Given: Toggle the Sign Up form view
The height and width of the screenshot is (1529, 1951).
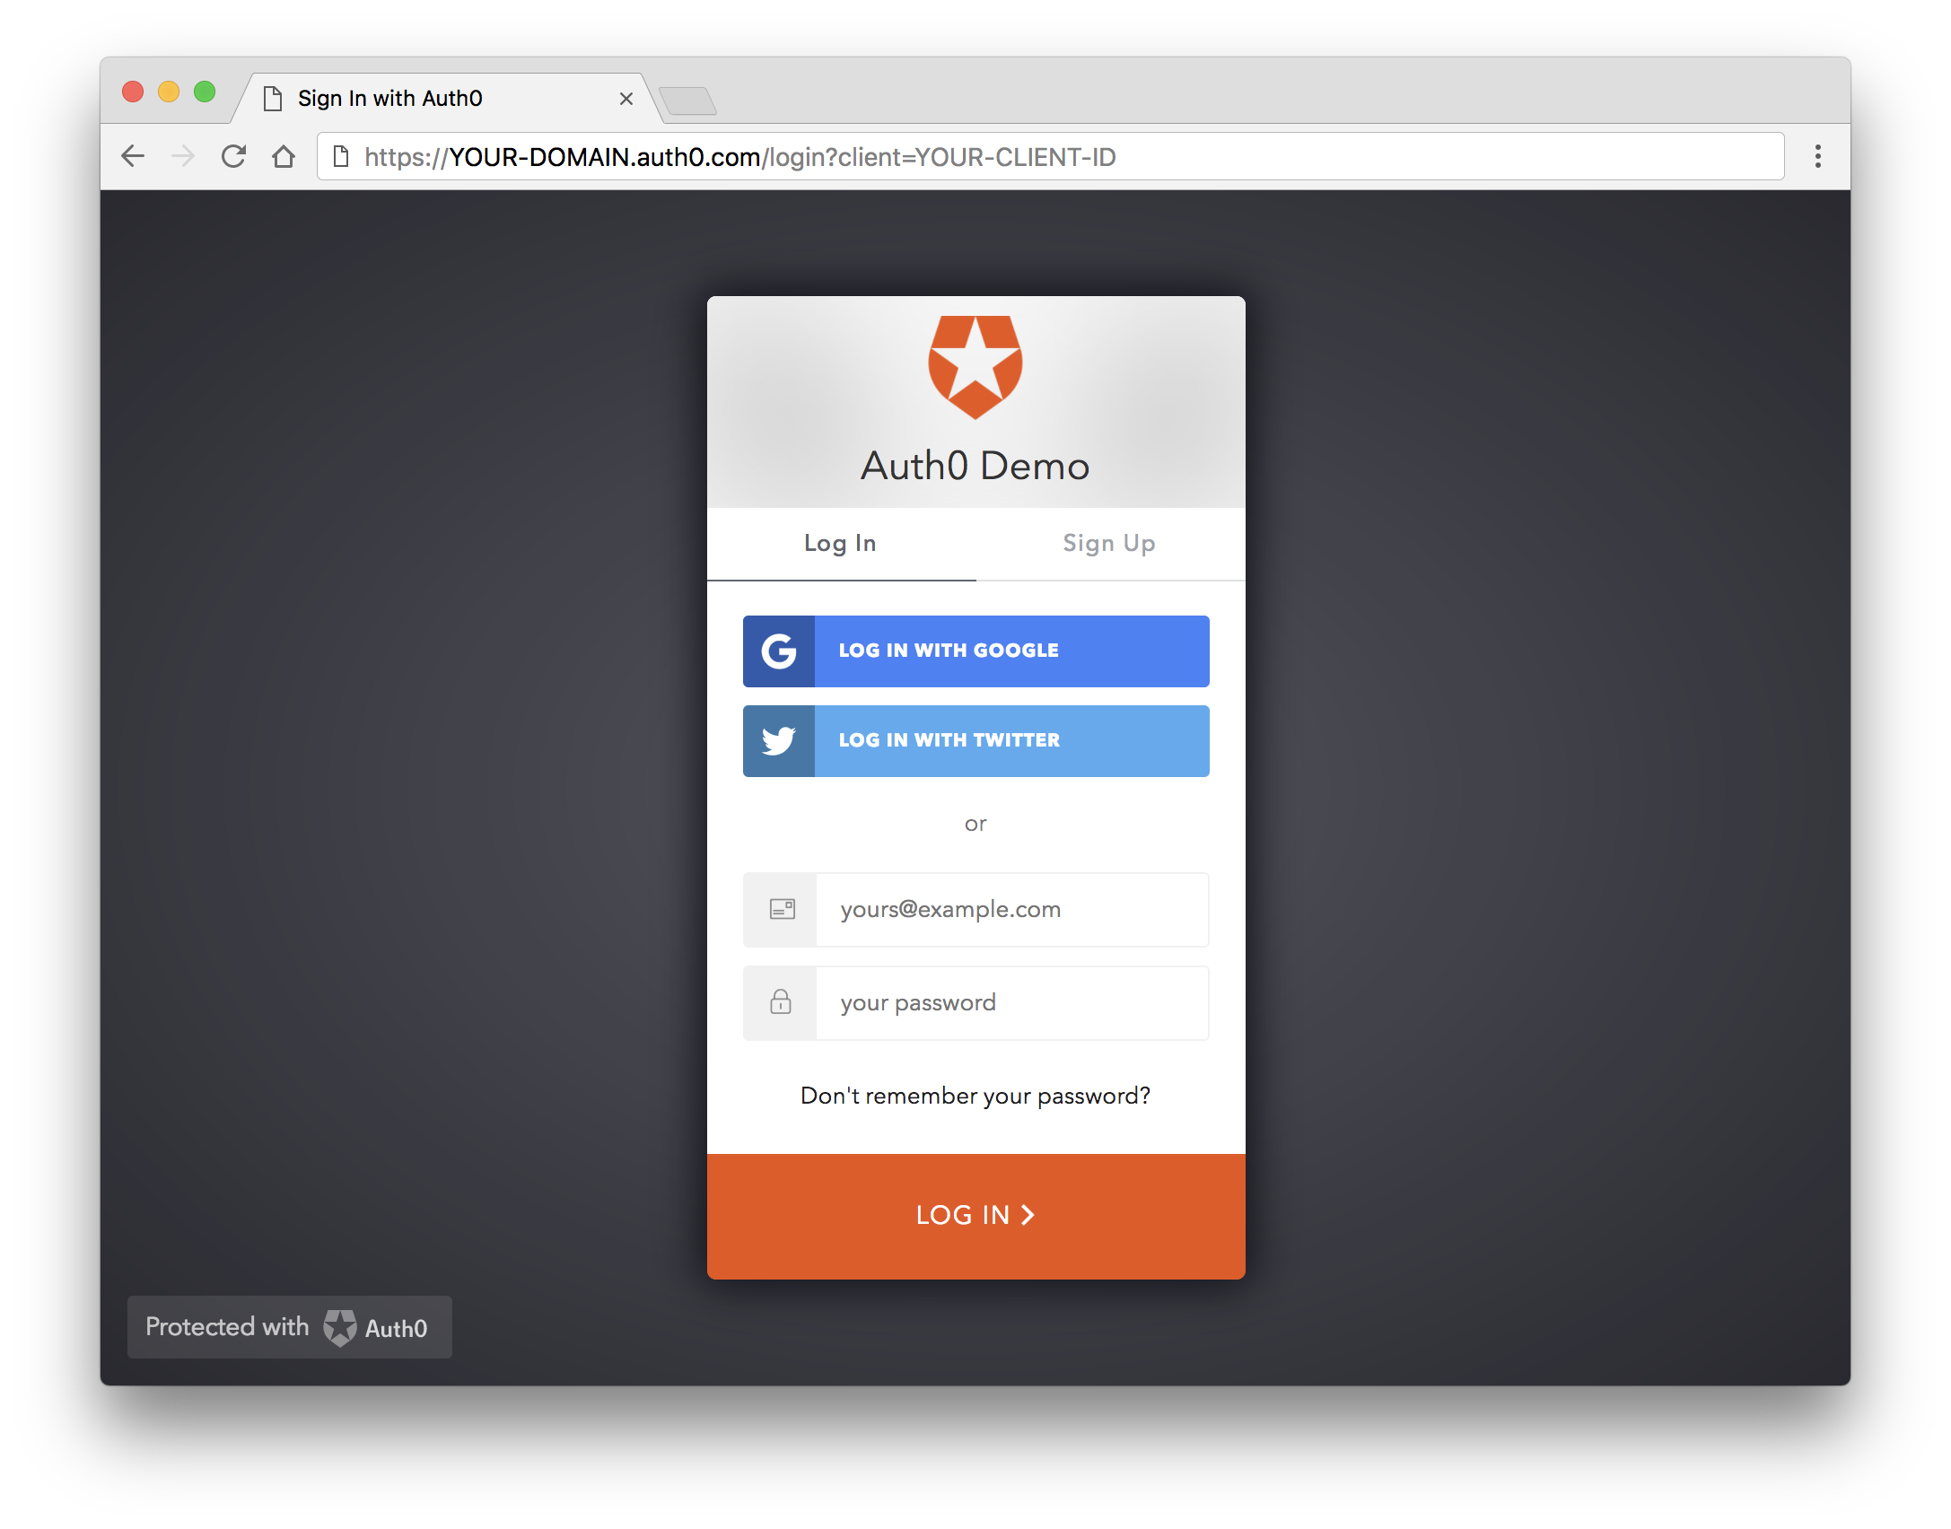Looking at the screenshot, I should click(x=1108, y=543).
